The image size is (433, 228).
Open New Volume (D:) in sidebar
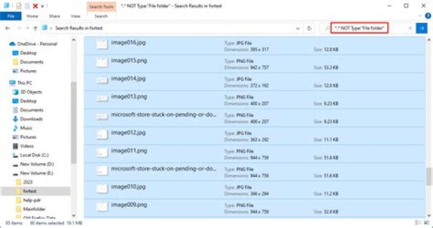pyautogui.click(x=37, y=164)
